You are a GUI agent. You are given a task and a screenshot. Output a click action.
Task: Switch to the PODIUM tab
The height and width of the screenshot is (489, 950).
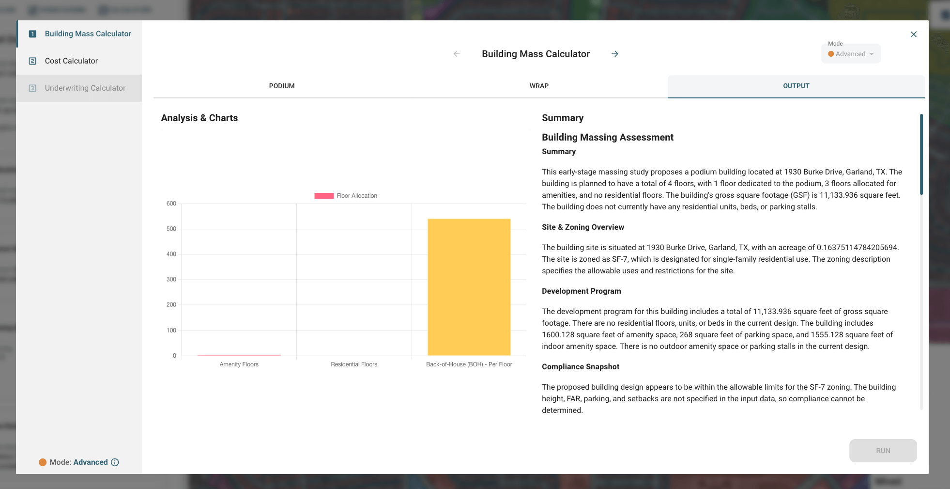[x=282, y=86]
